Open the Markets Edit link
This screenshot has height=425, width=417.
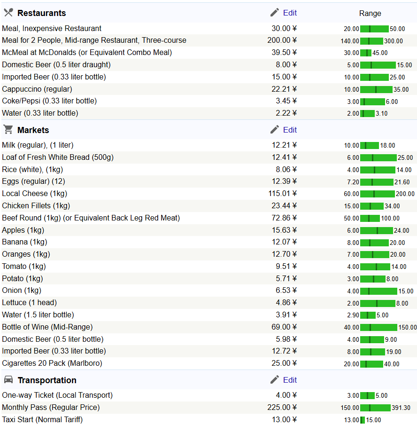point(290,130)
